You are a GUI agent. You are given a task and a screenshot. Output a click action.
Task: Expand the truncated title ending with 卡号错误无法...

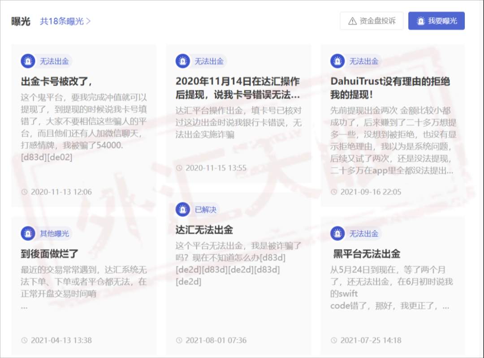pyautogui.click(x=239, y=89)
